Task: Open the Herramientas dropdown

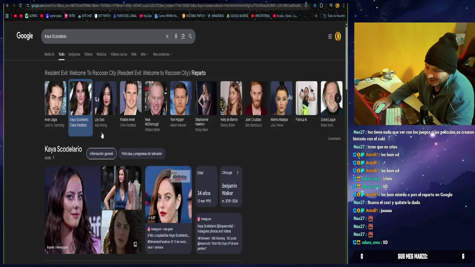Action: tap(163, 54)
